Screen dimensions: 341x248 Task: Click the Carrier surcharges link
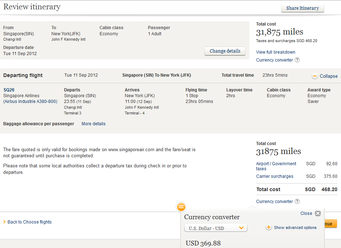pyautogui.click(x=275, y=176)
